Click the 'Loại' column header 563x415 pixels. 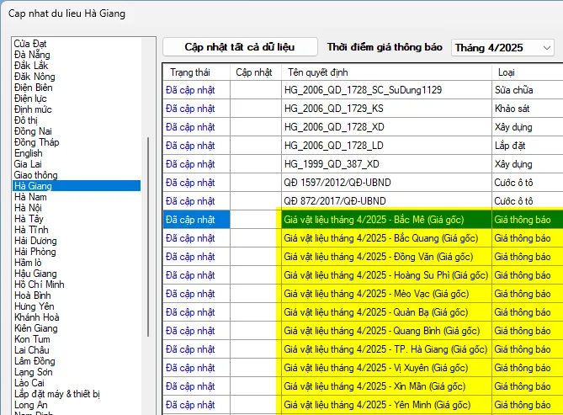507,72
